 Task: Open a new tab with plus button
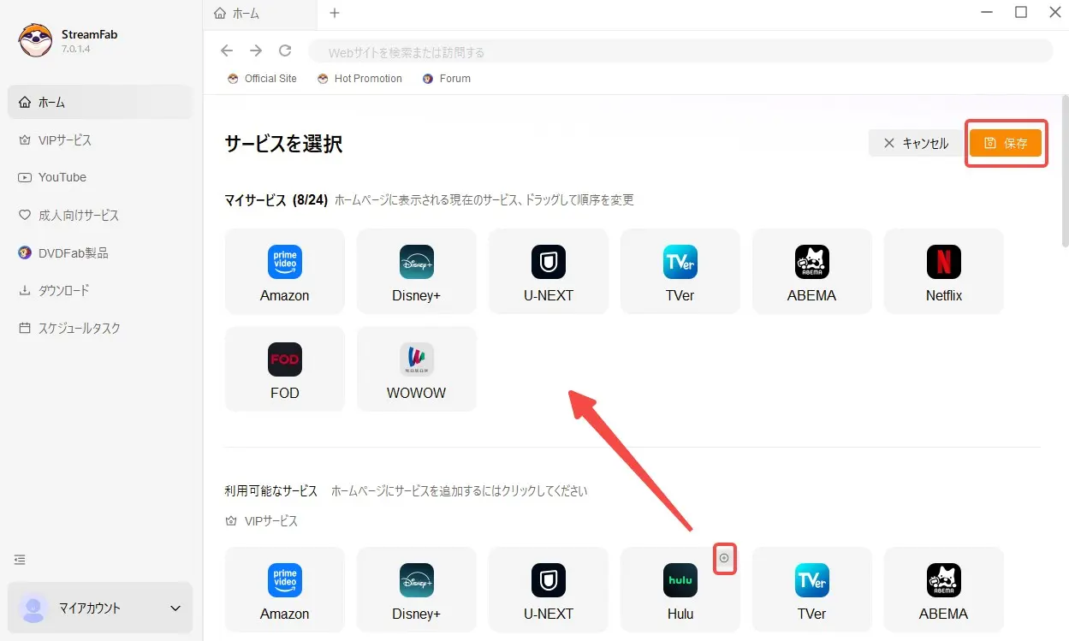tap(335, 13)
